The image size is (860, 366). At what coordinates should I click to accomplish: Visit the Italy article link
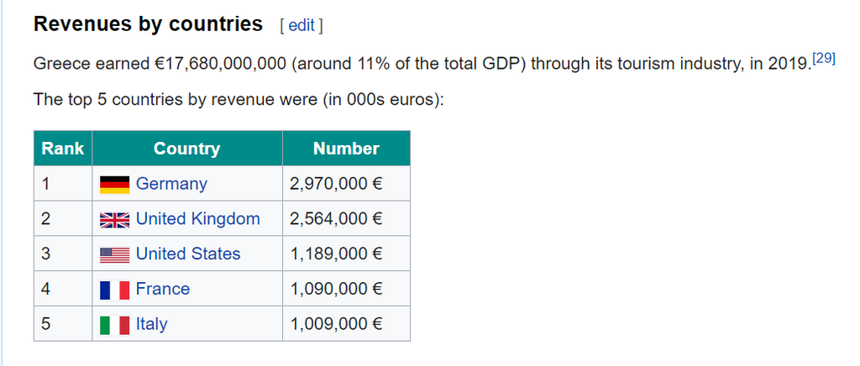click(x=151, y=325)
